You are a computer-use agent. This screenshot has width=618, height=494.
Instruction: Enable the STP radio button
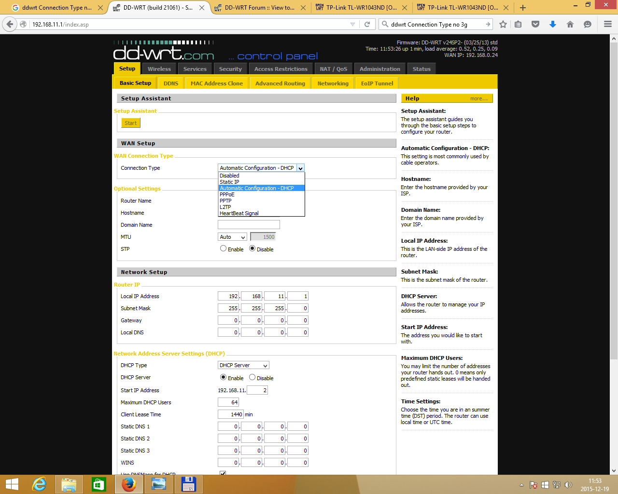coord(223,248)
